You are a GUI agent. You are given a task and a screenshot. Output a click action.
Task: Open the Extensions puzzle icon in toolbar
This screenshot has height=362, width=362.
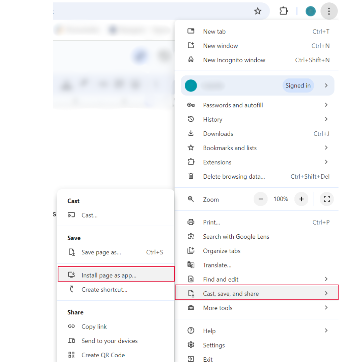284,11
